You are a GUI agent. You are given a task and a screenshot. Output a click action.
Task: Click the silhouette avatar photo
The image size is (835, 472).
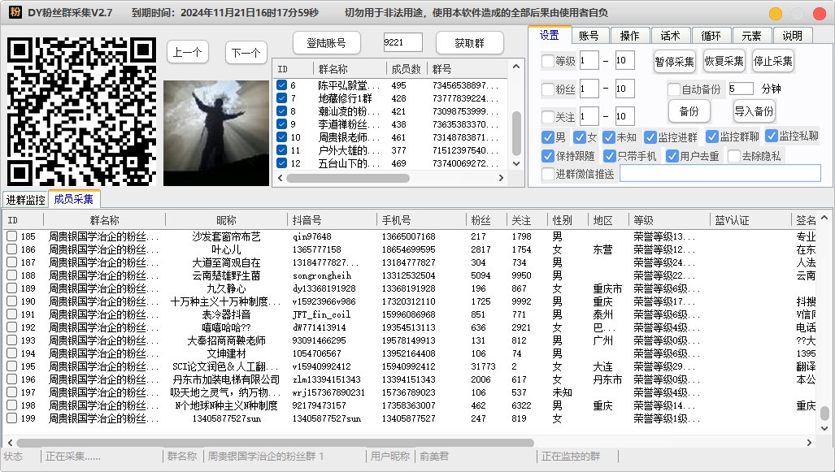coord(216,133)
